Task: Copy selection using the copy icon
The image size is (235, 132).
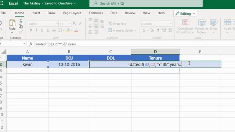Action: pyautogui.click(x=21, y=26)
